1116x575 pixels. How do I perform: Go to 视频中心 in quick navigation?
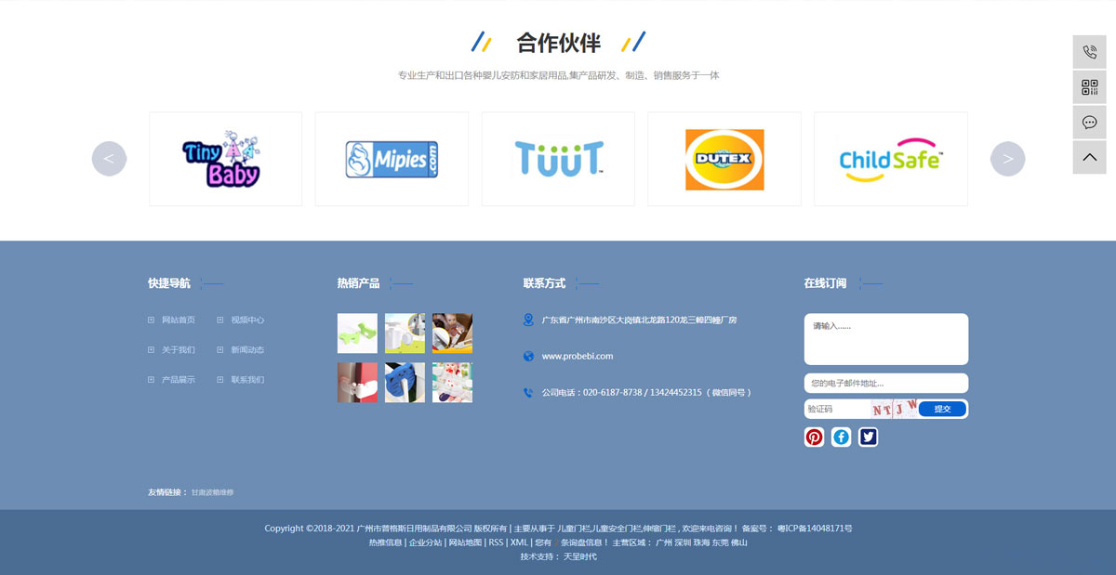247,320
